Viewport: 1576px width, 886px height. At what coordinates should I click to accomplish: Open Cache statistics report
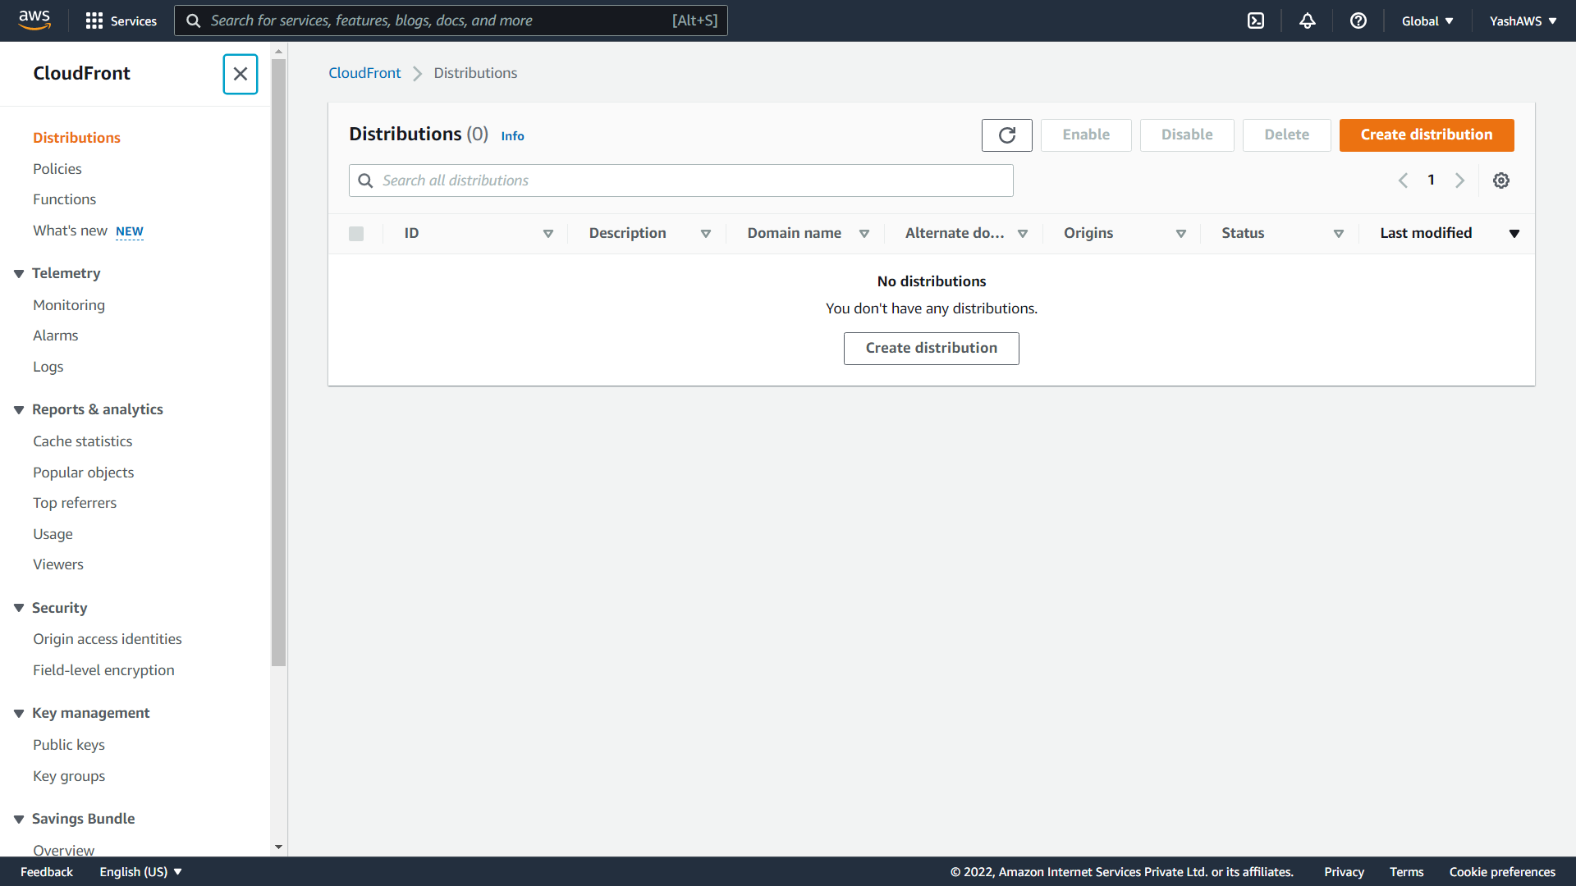[x=82, y=441]
